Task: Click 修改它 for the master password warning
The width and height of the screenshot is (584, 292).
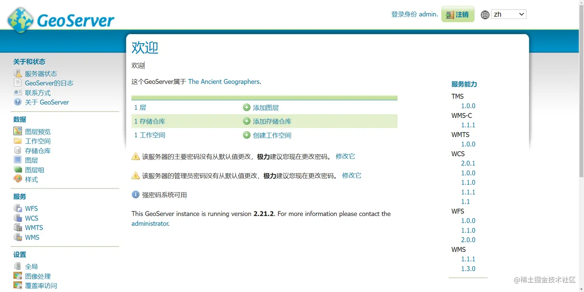Action: [x=345, y=156]
